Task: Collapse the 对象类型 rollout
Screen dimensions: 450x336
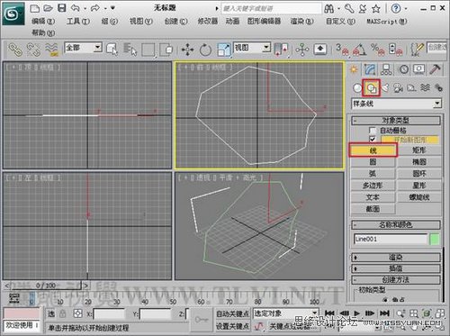Action: pos(396,121)
